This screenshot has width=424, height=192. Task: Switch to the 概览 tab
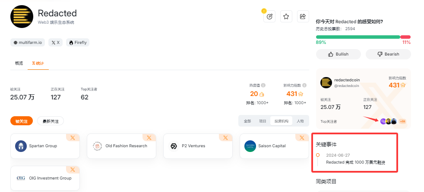19,63
